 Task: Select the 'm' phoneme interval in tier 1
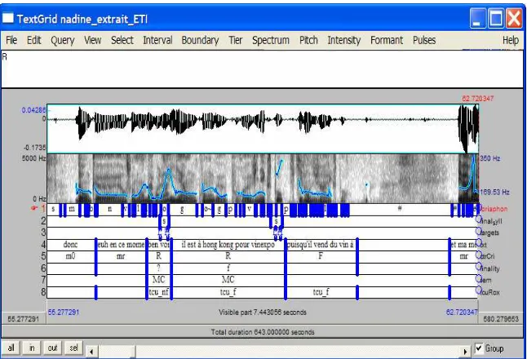72,209
